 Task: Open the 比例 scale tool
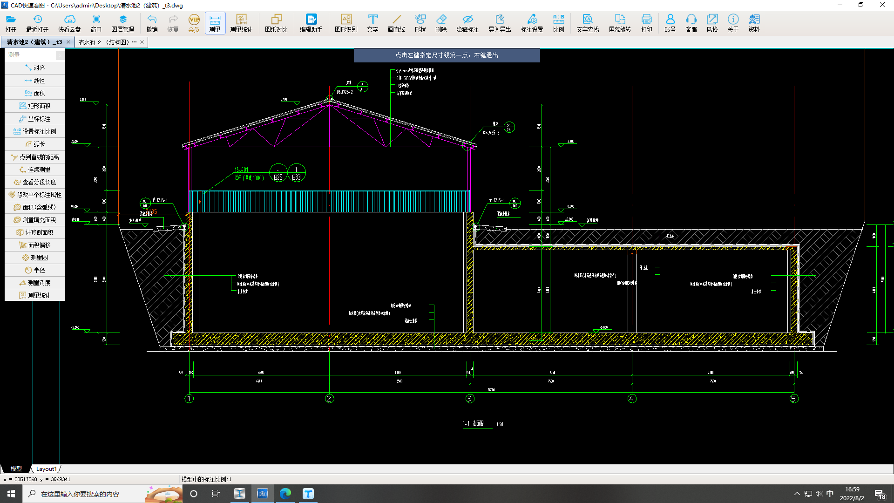tap(558, 23)
